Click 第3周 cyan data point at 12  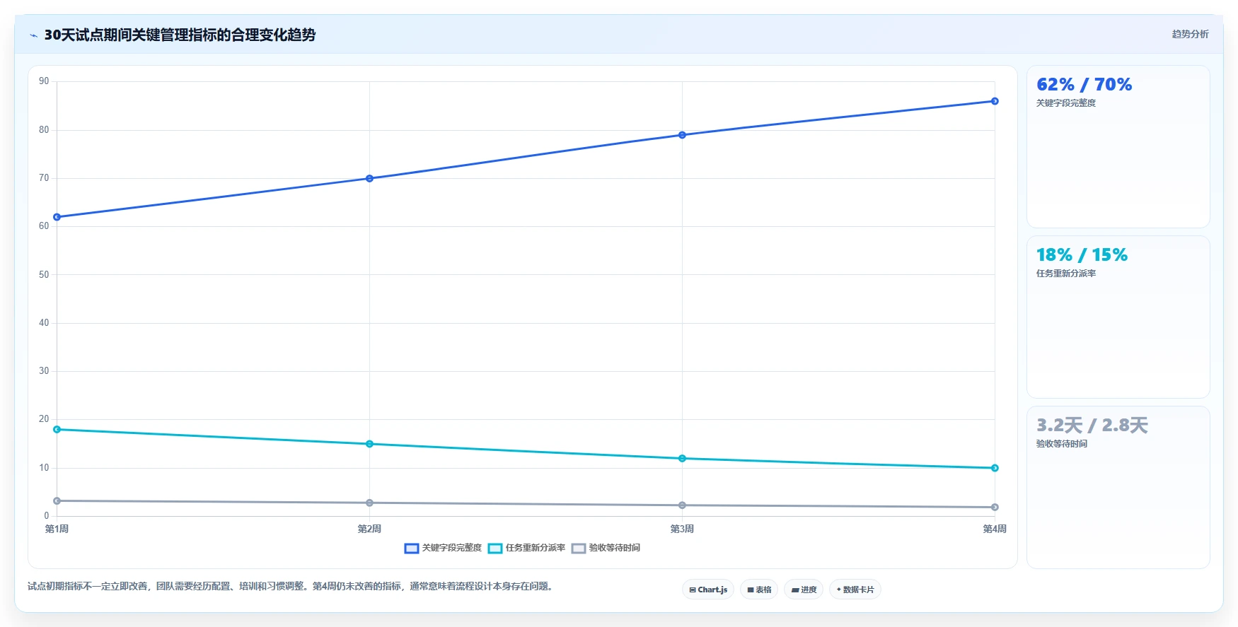pos(682,458)
